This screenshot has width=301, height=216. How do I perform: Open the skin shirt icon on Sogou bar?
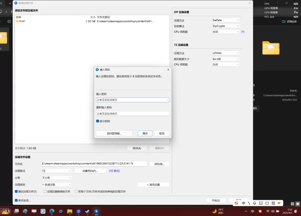pos(267,203)
